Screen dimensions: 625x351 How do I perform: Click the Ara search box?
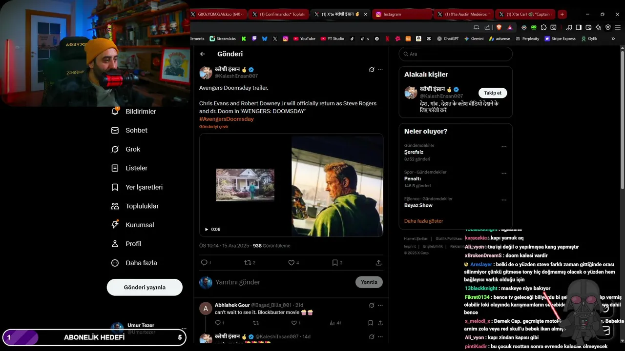456,54
